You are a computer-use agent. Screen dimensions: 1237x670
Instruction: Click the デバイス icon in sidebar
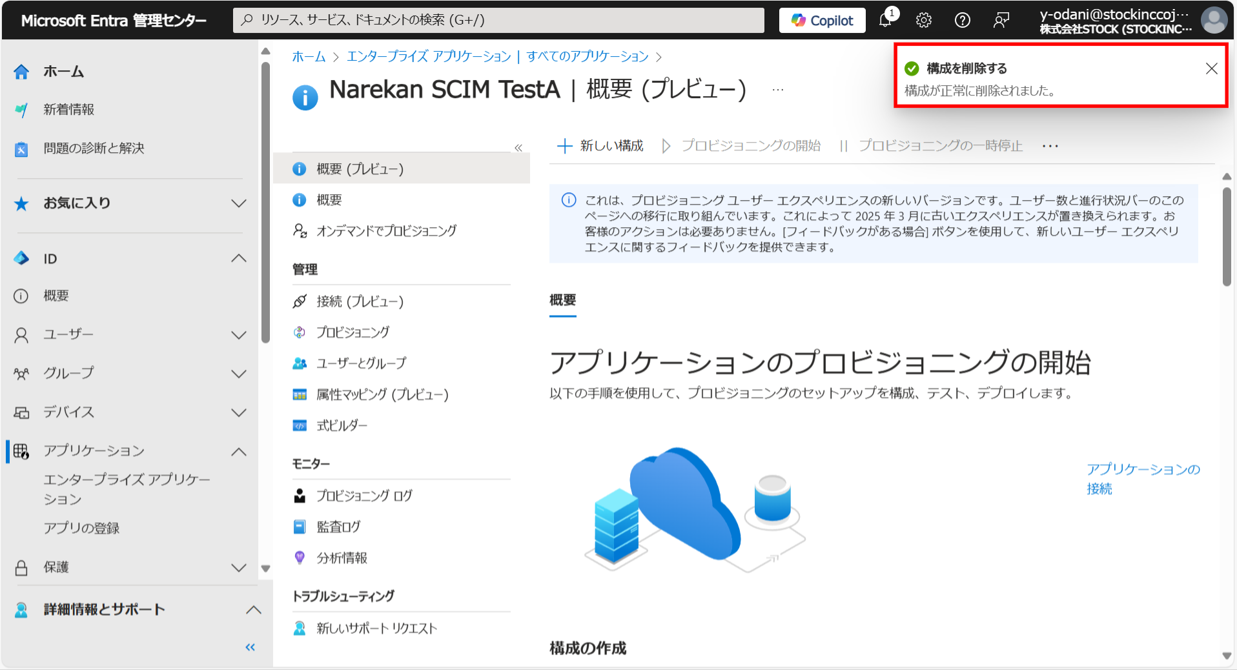click(x=21, y=412)
